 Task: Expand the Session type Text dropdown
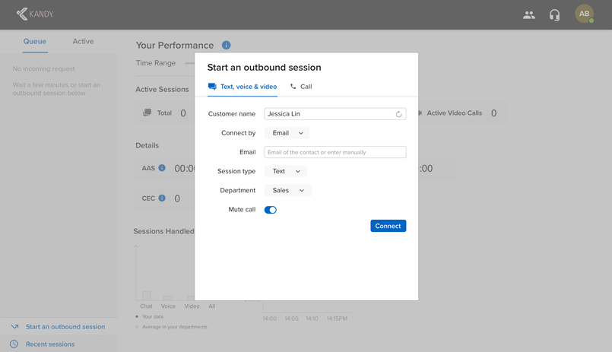click(285, 171)
